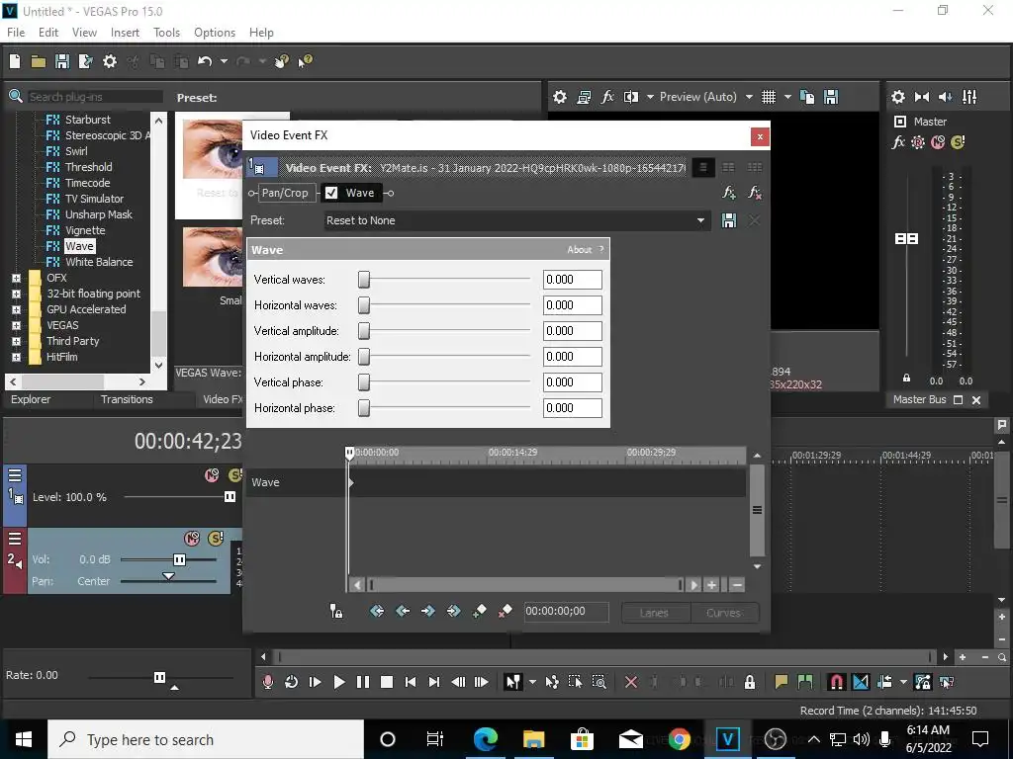Click the Vertical waves slider handle
This screenshot has width=1013, height=759.
pyautogui.click(x=364, y=280)
